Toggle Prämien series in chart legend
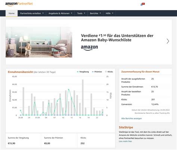The width and height of the screenshot is (177, 150). (97, 72)
